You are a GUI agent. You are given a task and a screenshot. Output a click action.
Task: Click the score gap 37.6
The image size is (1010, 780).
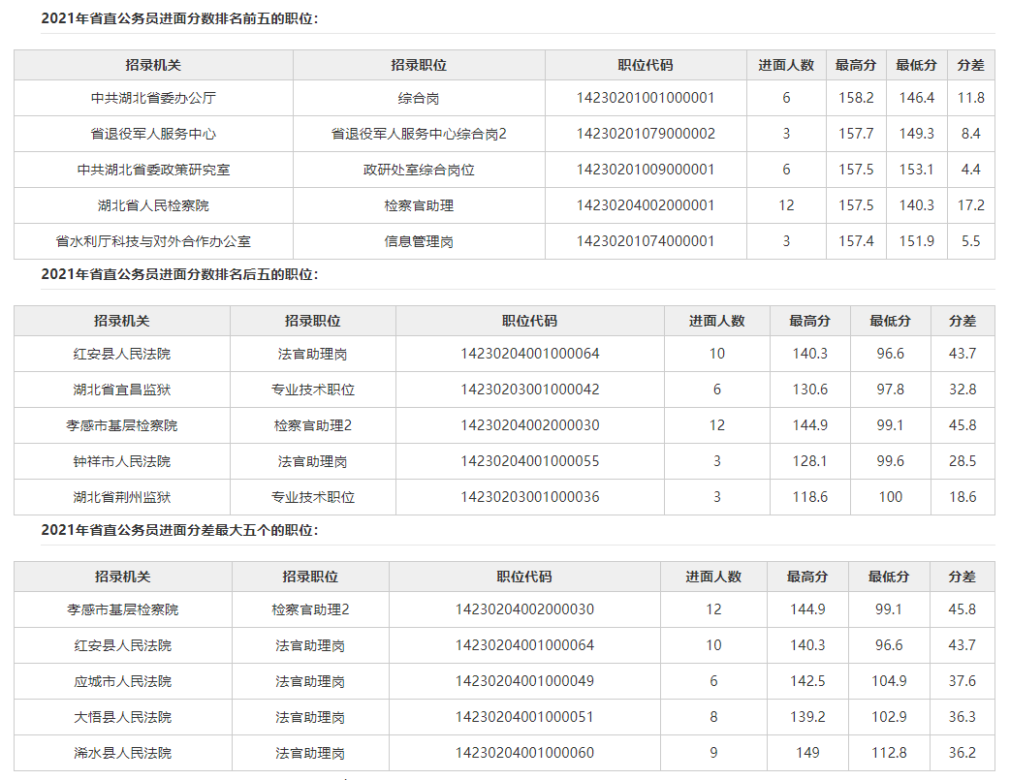point(962,681)
